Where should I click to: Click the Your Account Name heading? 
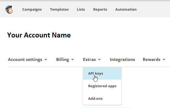coord(39,35)
